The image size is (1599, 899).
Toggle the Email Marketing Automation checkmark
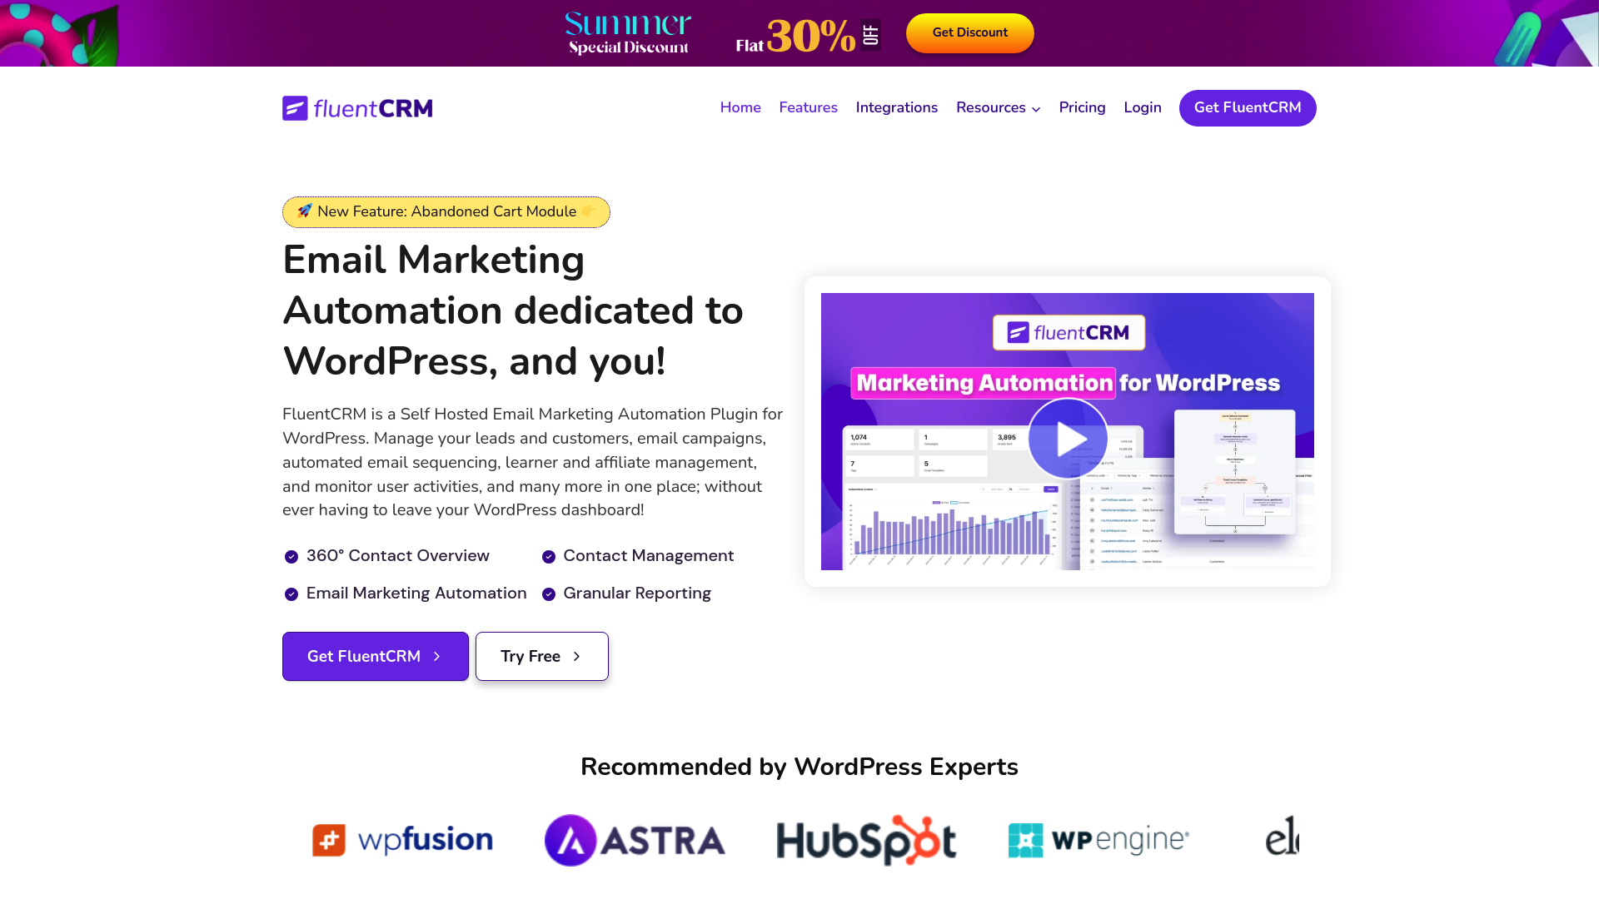pos(291,593)
